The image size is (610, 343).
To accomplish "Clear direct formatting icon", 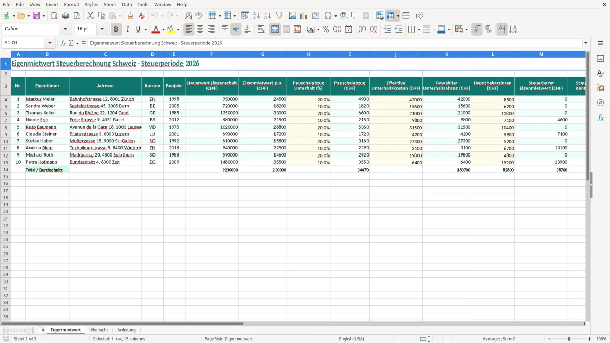I will click(x=142, y=16).
